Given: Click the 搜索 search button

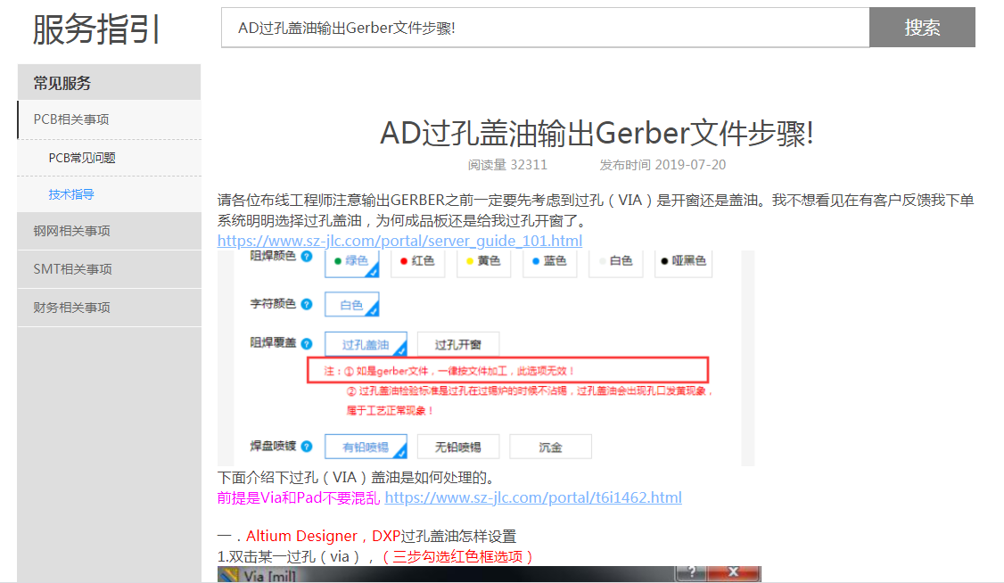Looking at the screenshot, I should pos(922,28).
